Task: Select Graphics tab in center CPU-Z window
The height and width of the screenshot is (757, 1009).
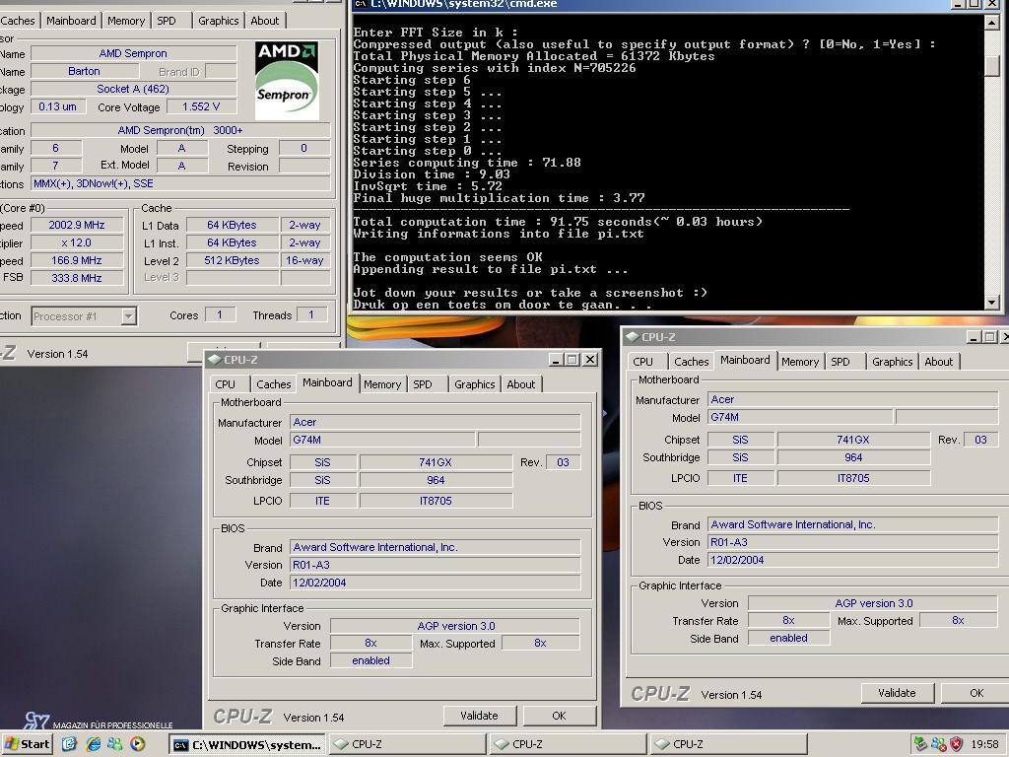Action: [x=474, y=384]
